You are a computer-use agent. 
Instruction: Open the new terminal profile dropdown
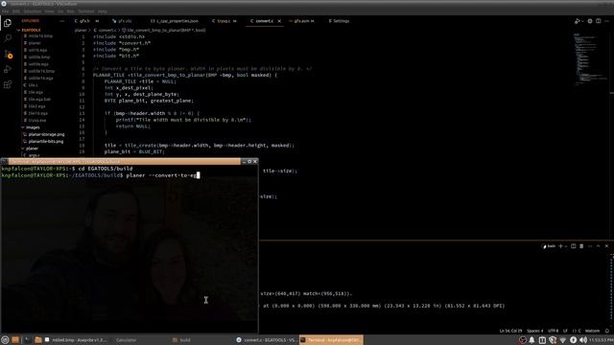point(566,246)
